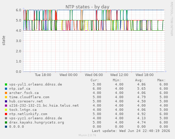Select the drax.kayaks.hungrycats.org legend label
This screenshot has width=175, height=139.
point(37,122)
